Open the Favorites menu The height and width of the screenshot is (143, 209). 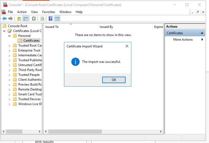point(49,12)
